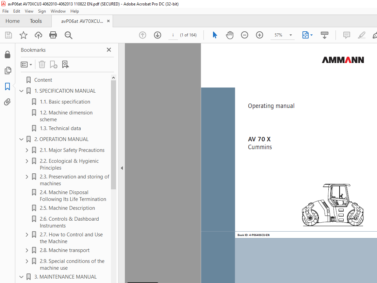Image resolution: width=377 pixels, height=283 pixels.
Task: Open the Window menu
Action: coord(58,11)
